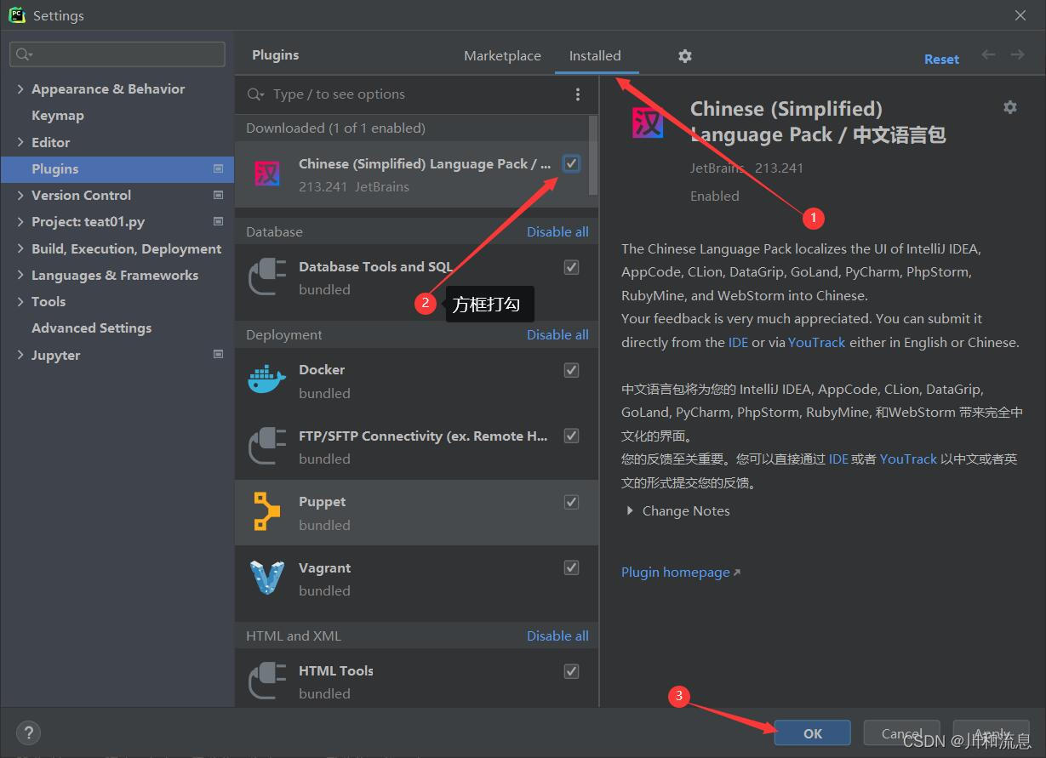Click the PyCharm logo in title bar
The width and height of the screenshot is (1046, 758).
[x=17, y=15]
